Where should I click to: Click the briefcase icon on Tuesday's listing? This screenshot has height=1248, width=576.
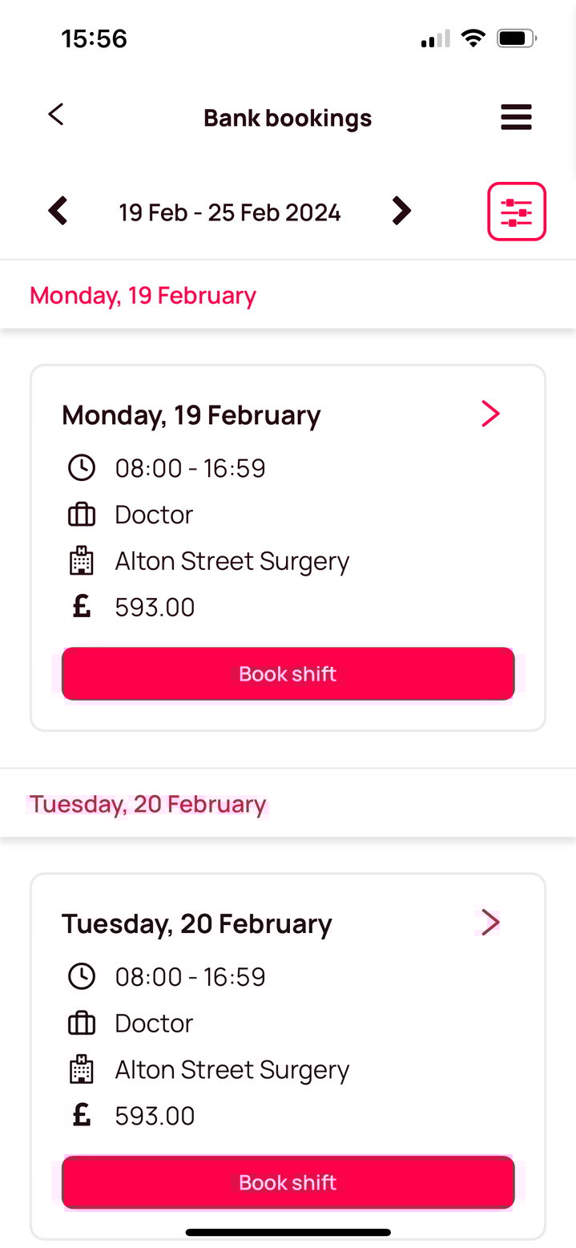[82, 1023]
